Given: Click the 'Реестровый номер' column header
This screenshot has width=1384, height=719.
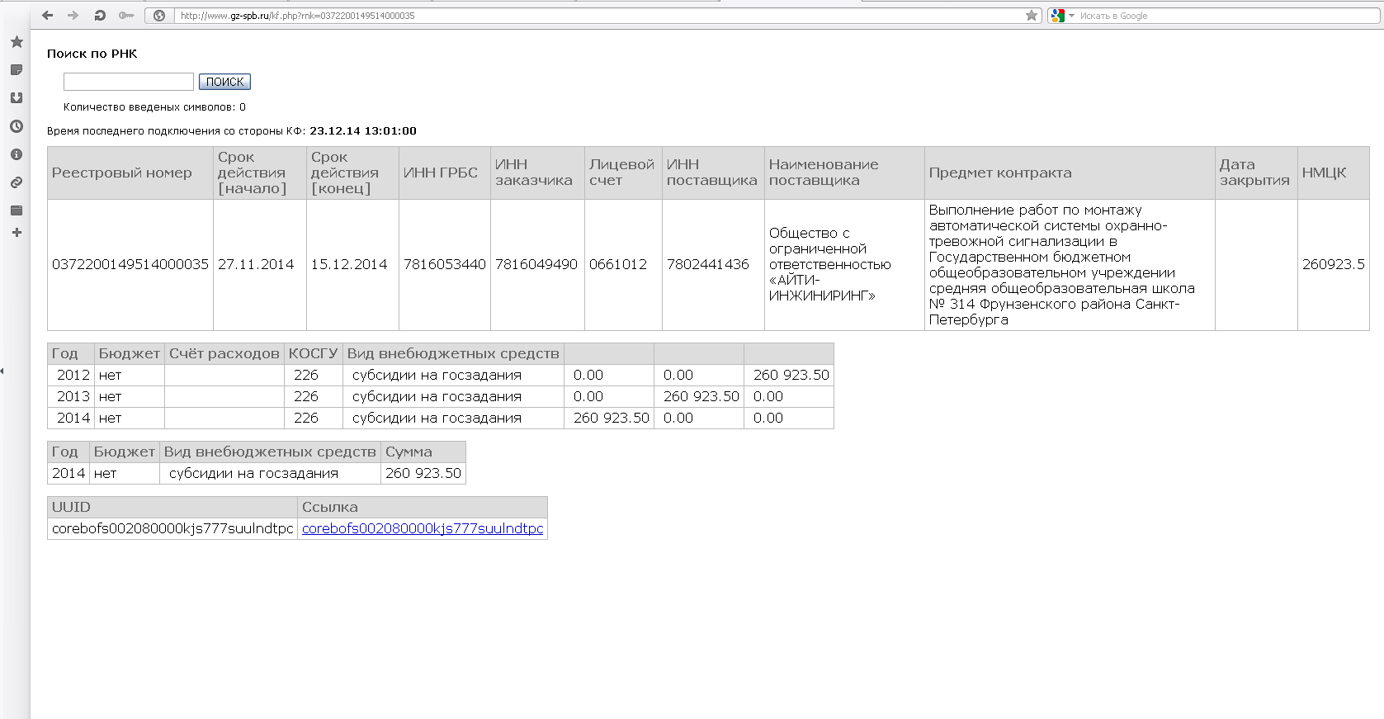Looking at the screenshot, I should click(130, 173).
